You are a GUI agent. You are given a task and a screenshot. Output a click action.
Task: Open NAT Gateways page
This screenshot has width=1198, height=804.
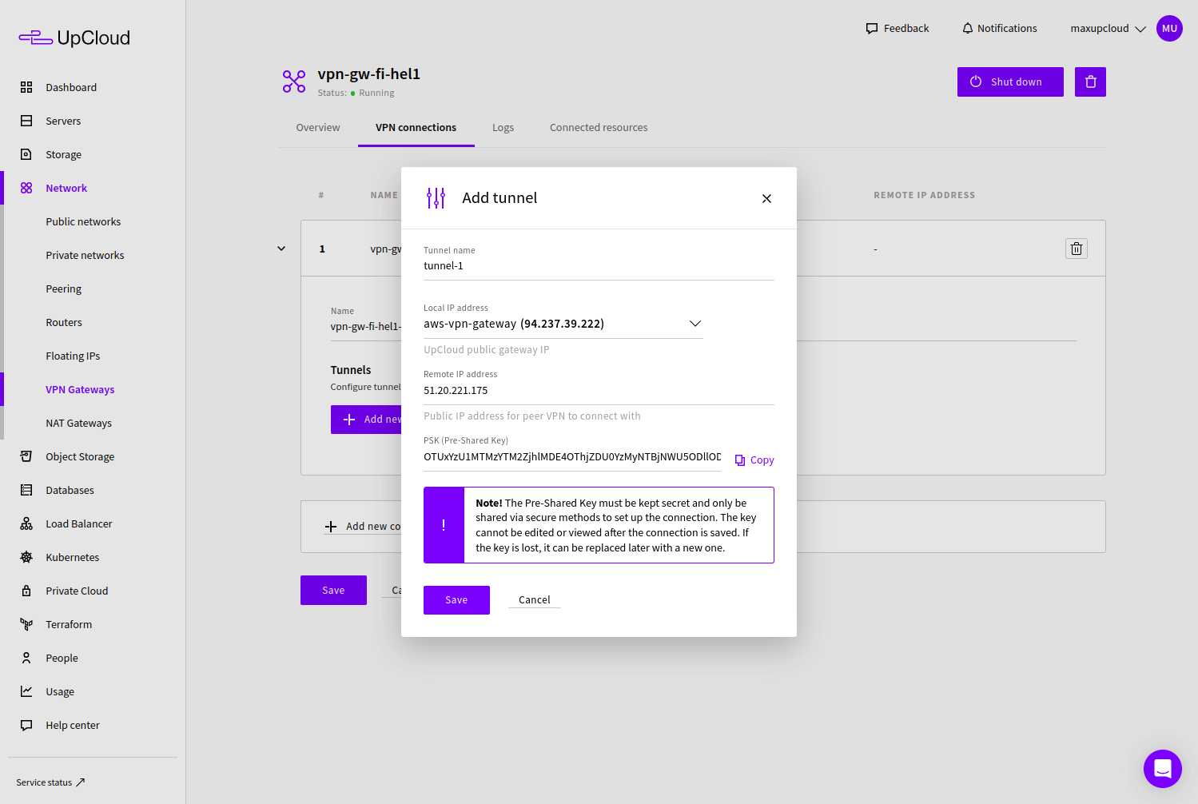pos(78,423)
